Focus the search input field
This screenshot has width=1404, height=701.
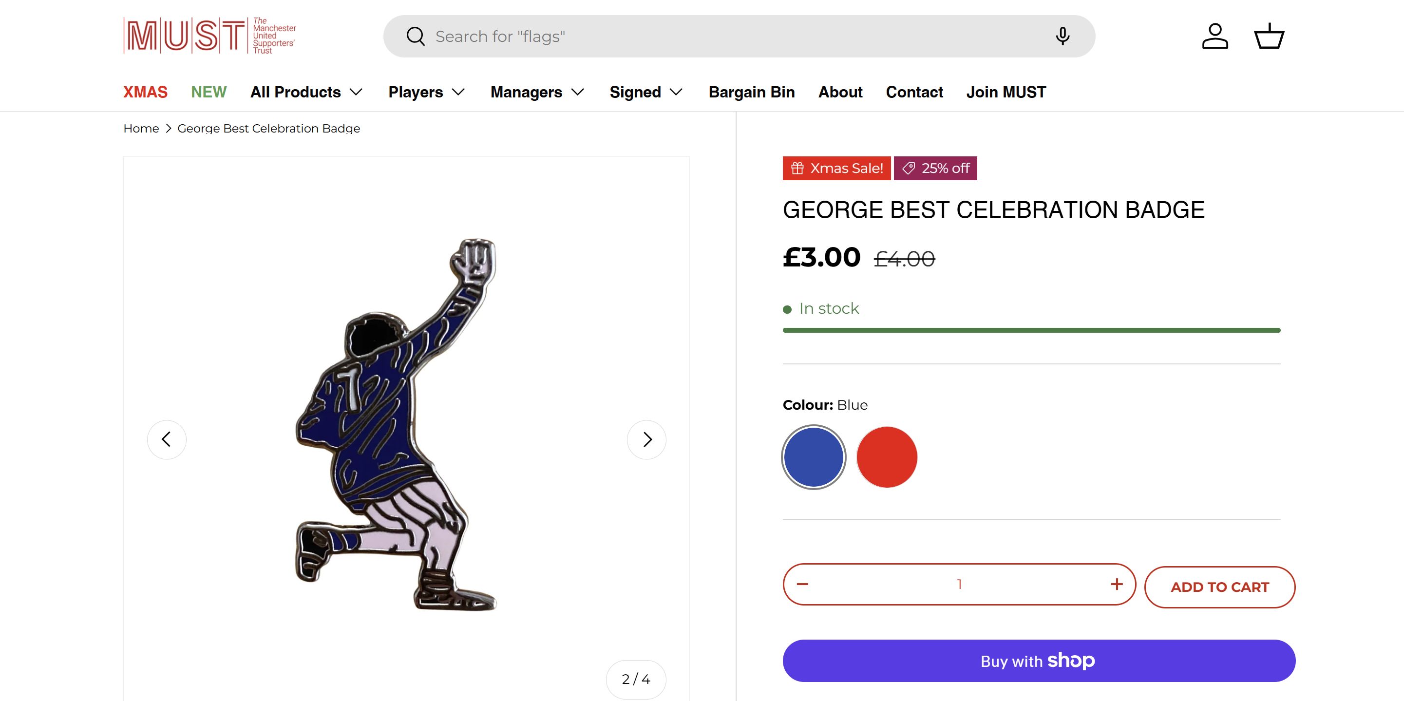point(736,37)
